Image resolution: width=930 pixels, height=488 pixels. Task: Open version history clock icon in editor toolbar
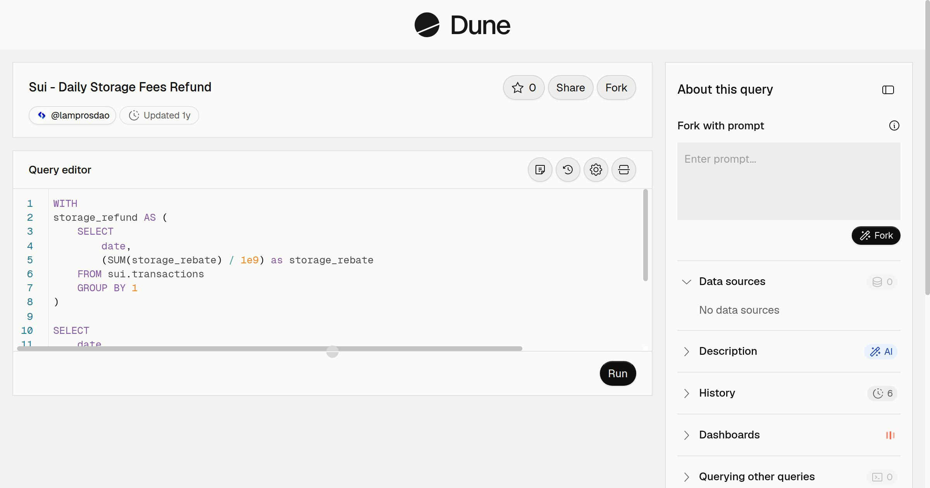pos(568,170)
